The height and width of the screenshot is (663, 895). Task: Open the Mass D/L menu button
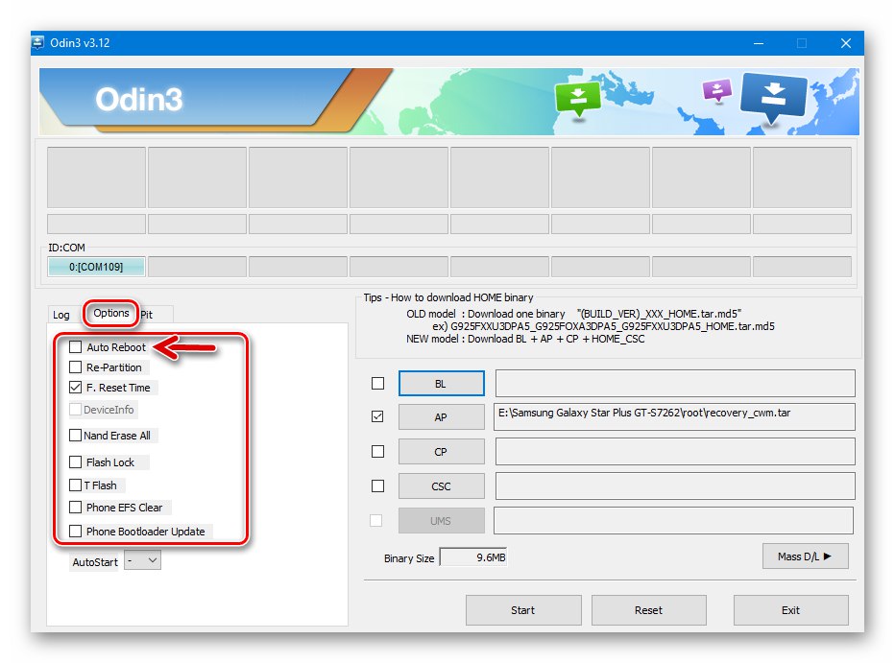806,556
